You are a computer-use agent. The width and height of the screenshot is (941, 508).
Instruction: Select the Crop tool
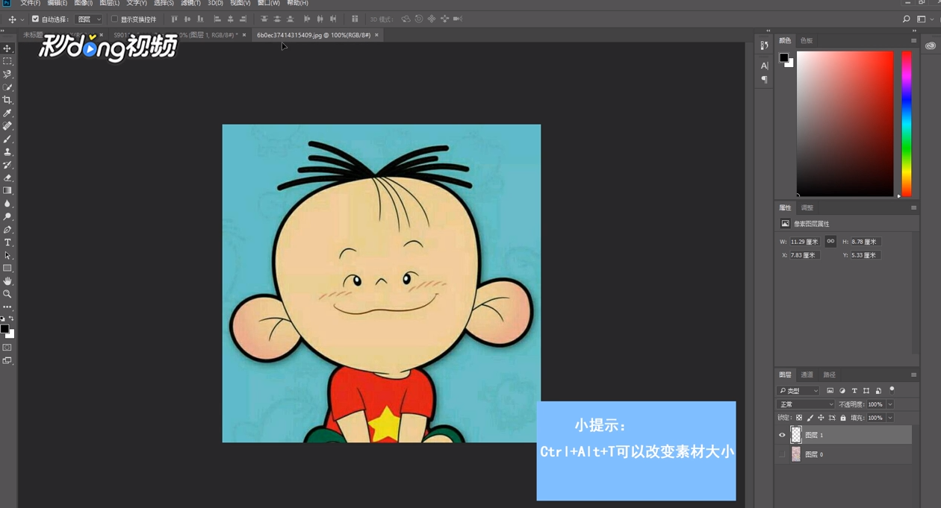tap(7, 100)
